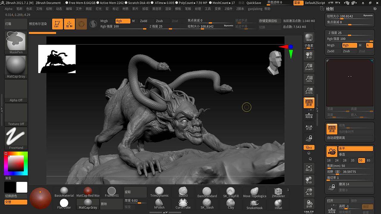This screenshot has width=381, height=214.
Task: Open the Alpha Off slot
Action: click(16, 91)
